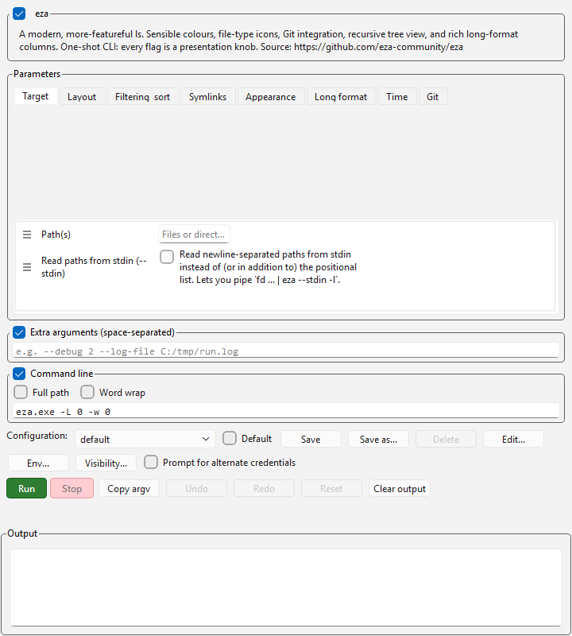The image size is (572, 636).
Task: Check the Default configuration checkbox
Action: pos(230,439)
